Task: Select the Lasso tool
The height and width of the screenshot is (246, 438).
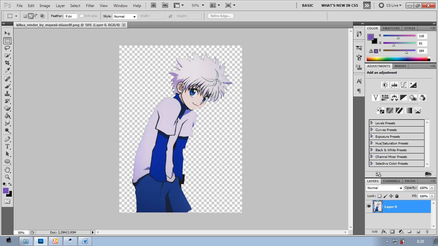Action: (x=7, y=48)
